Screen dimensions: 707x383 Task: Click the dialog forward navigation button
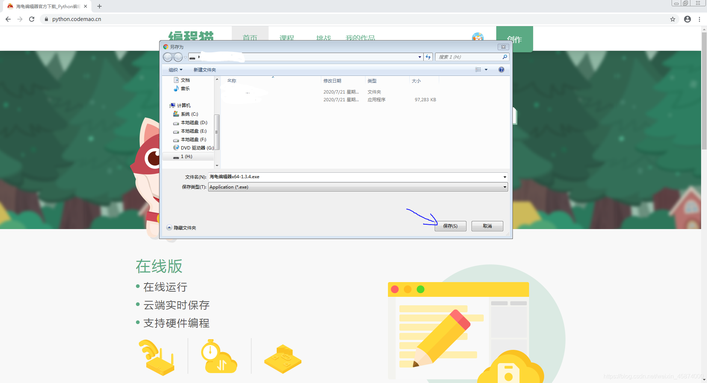coord(178,57)
